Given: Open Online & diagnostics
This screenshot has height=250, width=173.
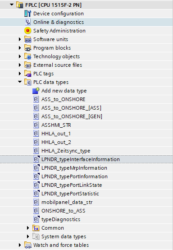Looking at the screenshot, I should tap(59, 22).
